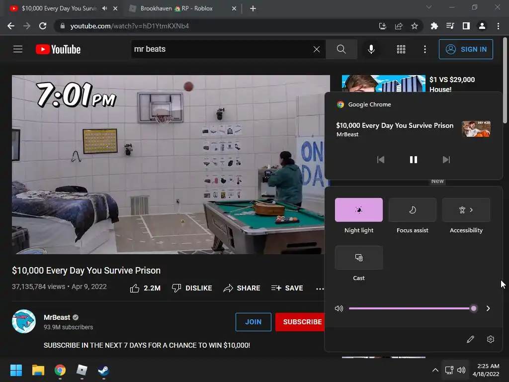This screenshot has width=509, height=382.
Task: Open a new browser tab
Action: 253,8
